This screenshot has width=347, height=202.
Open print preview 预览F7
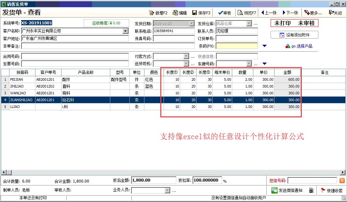(x=247, y=13)
